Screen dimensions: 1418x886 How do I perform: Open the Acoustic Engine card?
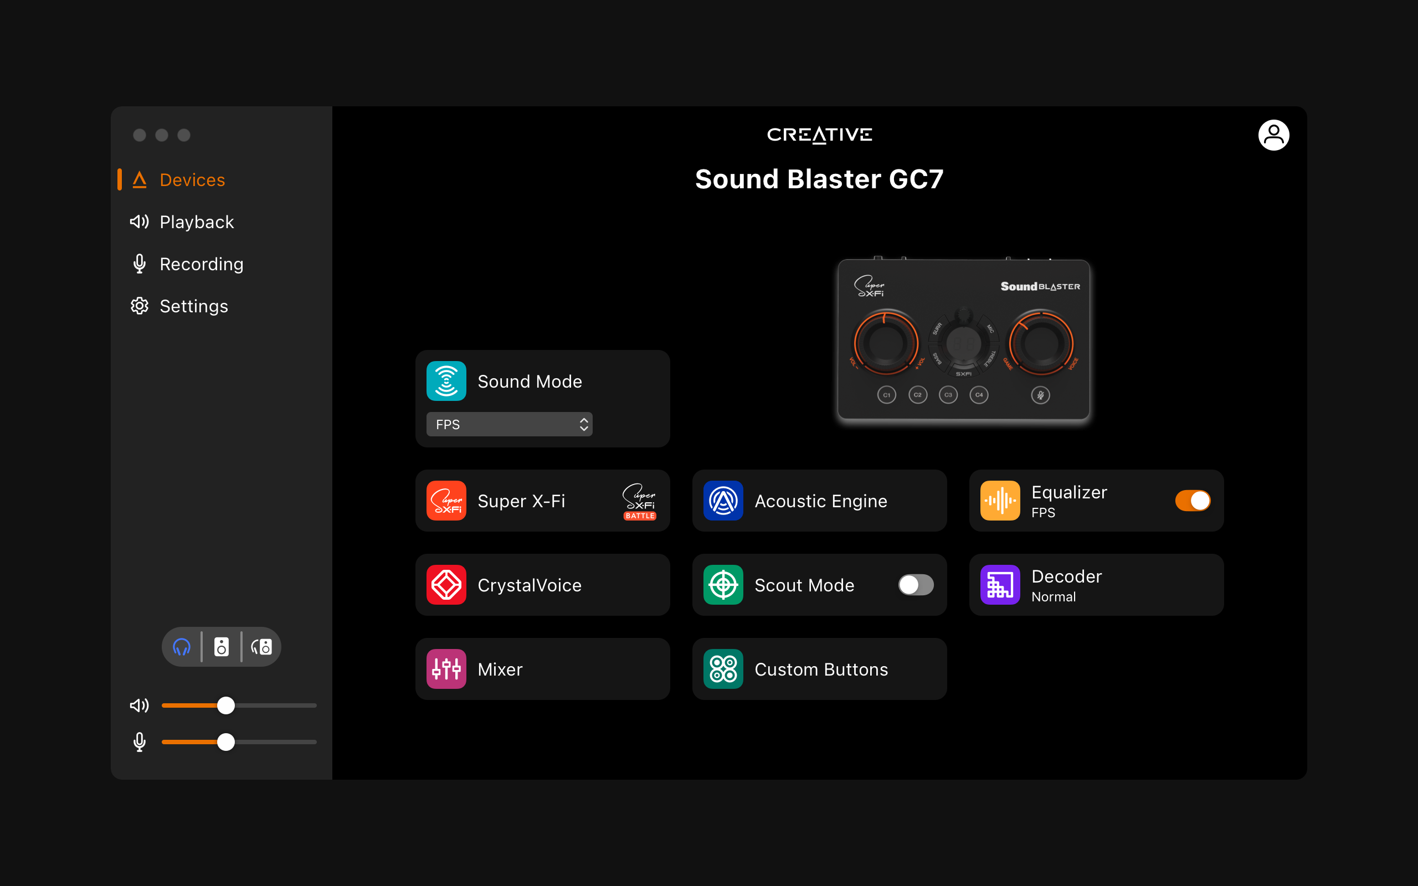(819, 501)
